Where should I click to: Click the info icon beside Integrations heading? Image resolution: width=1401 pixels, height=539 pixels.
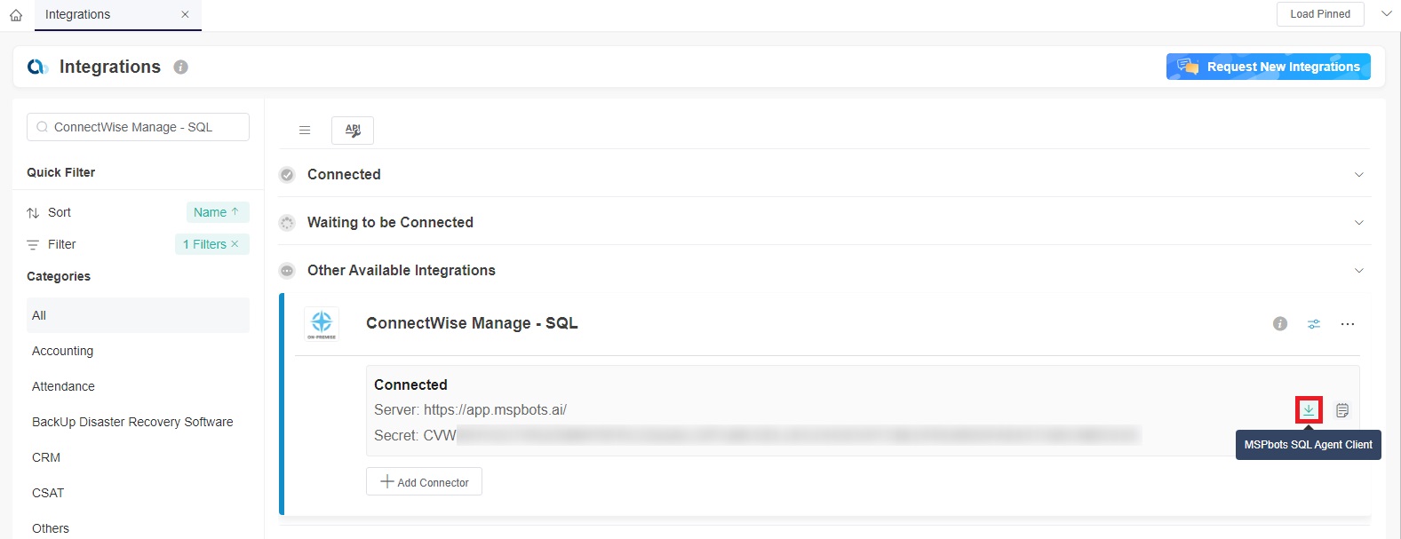(180, 66)
